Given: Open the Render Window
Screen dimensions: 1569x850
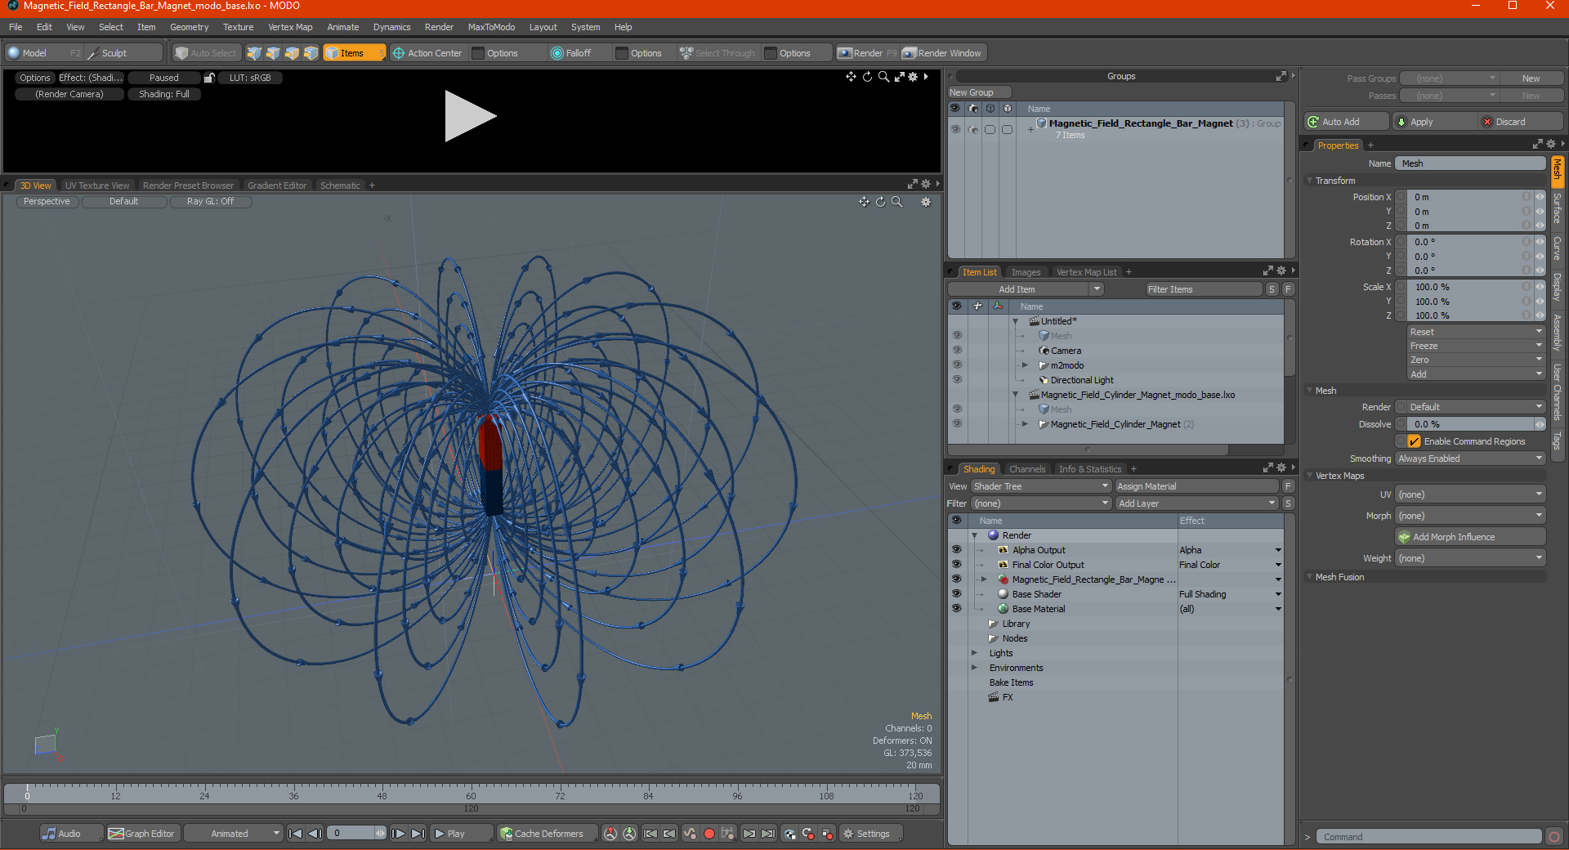Looking at the screenshot, I should click(x=943, y=53).
